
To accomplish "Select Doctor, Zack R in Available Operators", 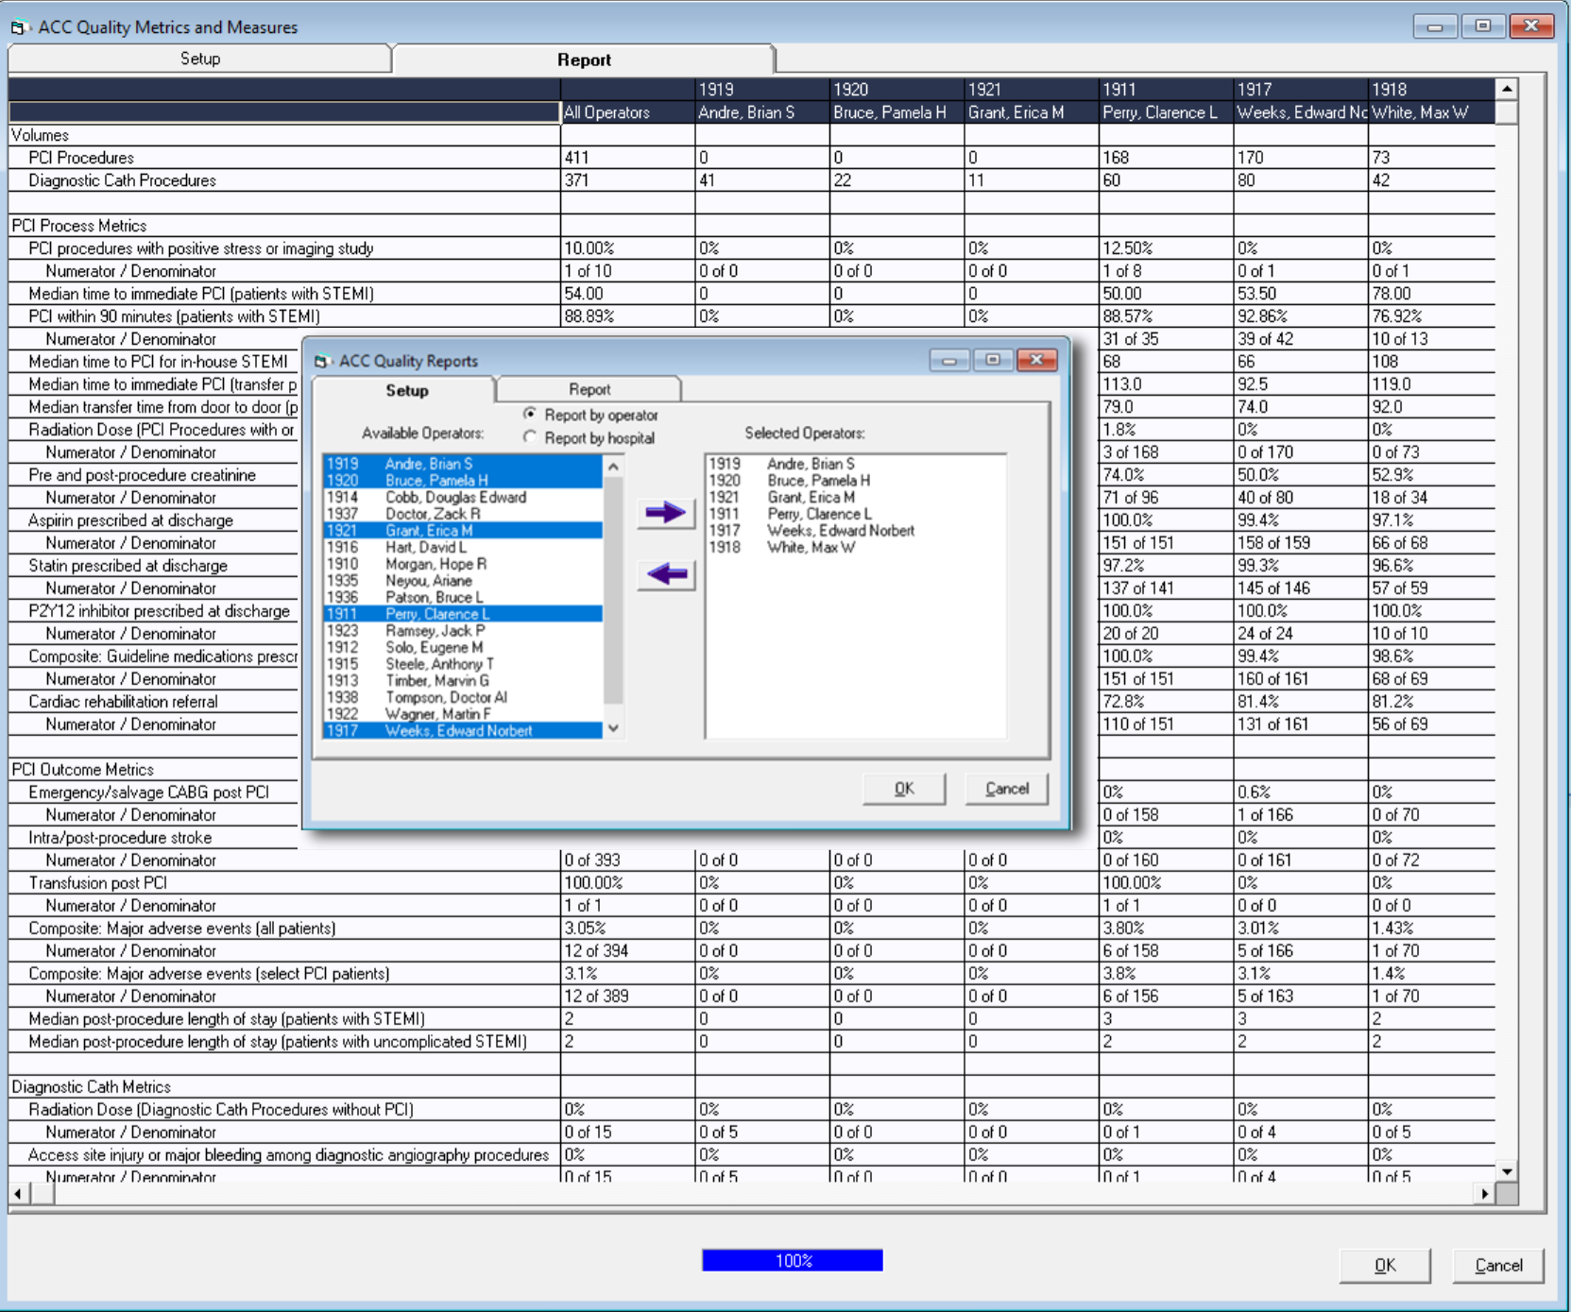I will 463,514.
